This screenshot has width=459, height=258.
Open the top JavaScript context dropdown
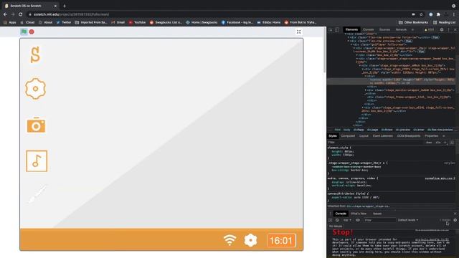347,220
